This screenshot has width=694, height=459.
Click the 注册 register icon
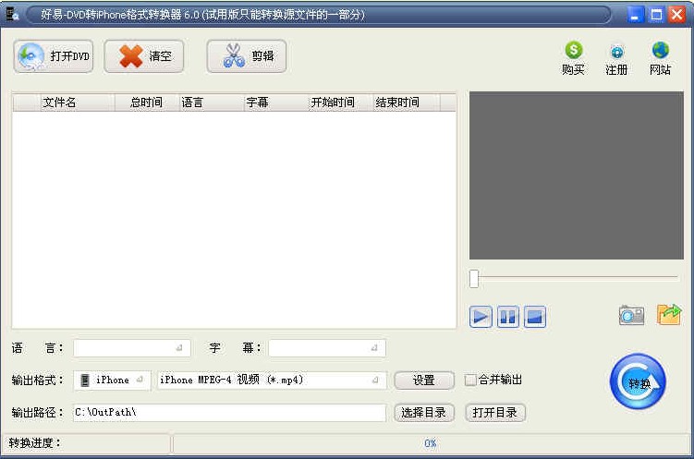[x=616, y=58]
